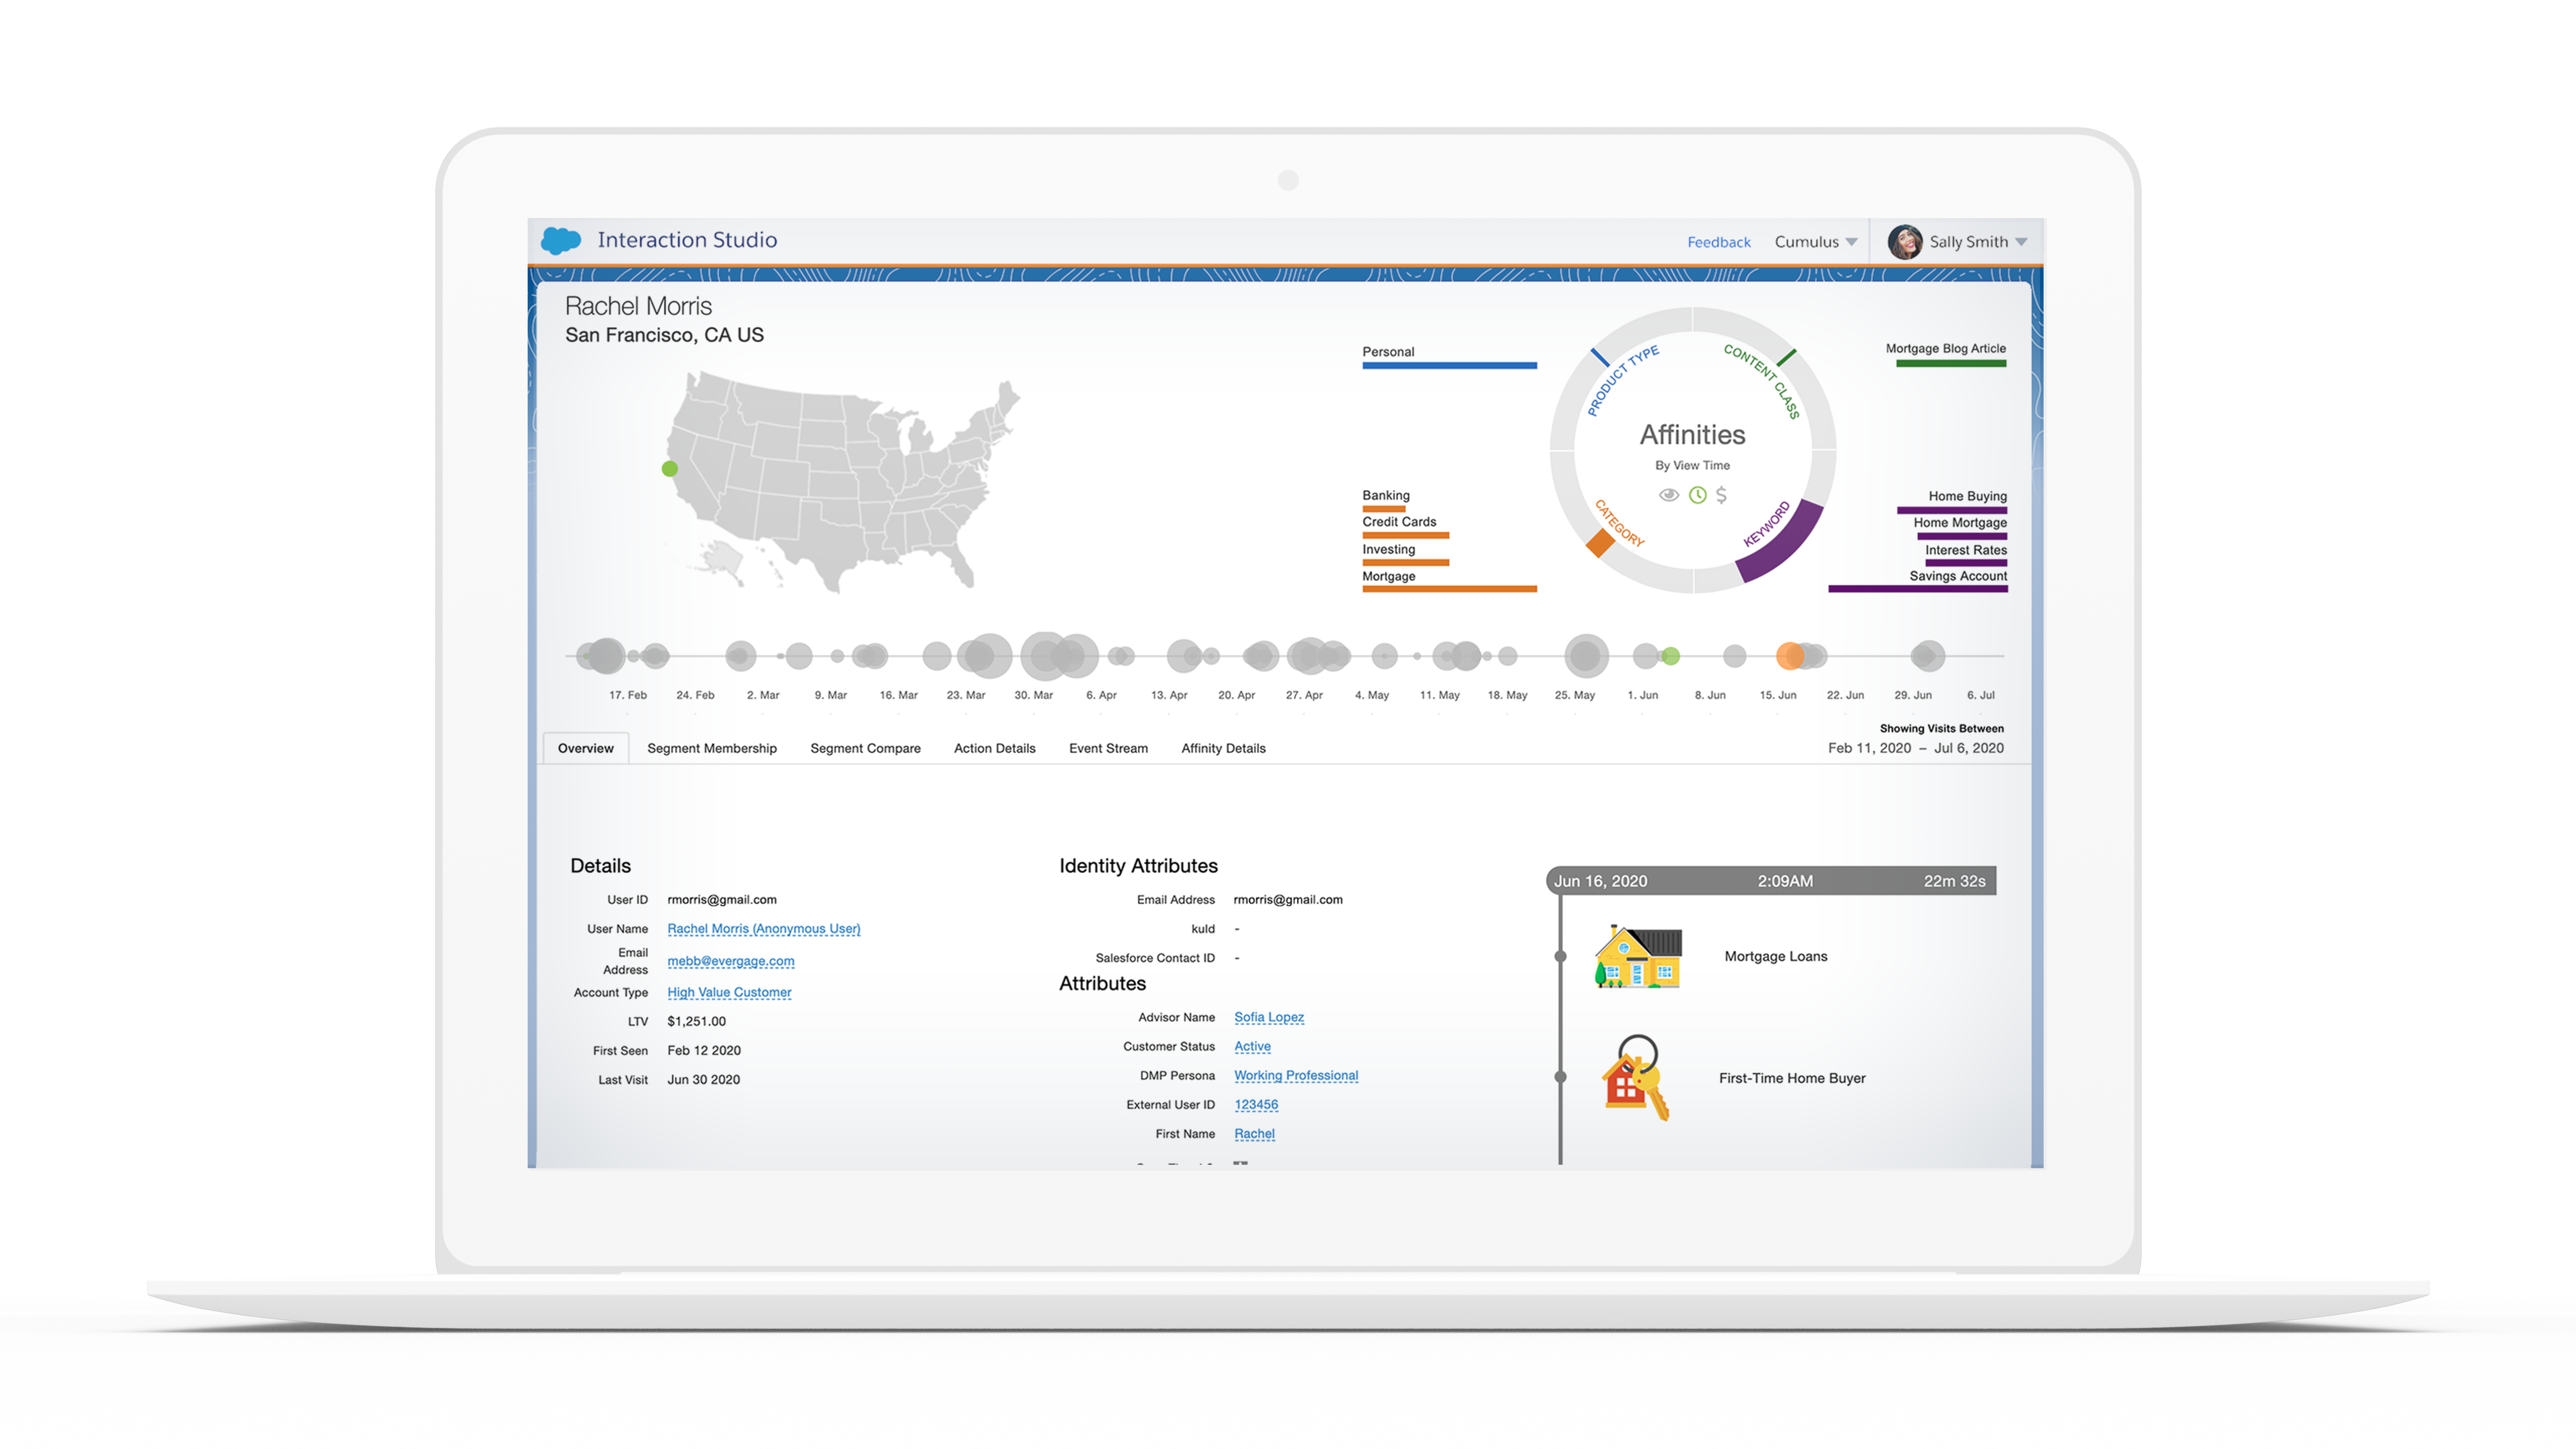
Task: Click the green location dot on the map
Action: click(670, 468)
